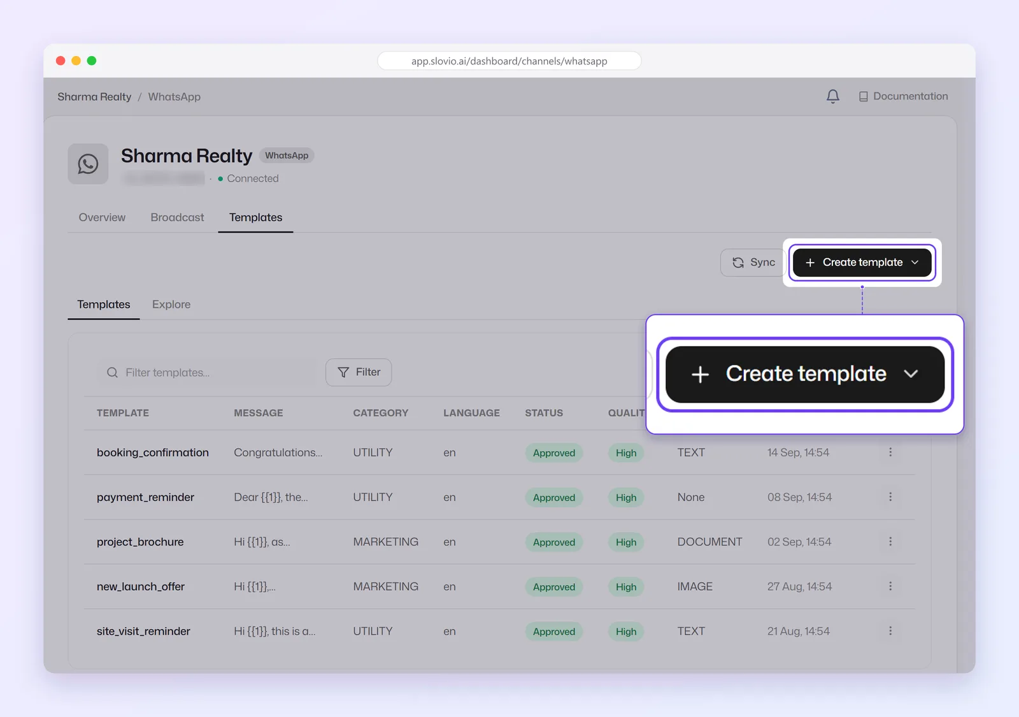Open the notifications bell

(x=832, y=96)
